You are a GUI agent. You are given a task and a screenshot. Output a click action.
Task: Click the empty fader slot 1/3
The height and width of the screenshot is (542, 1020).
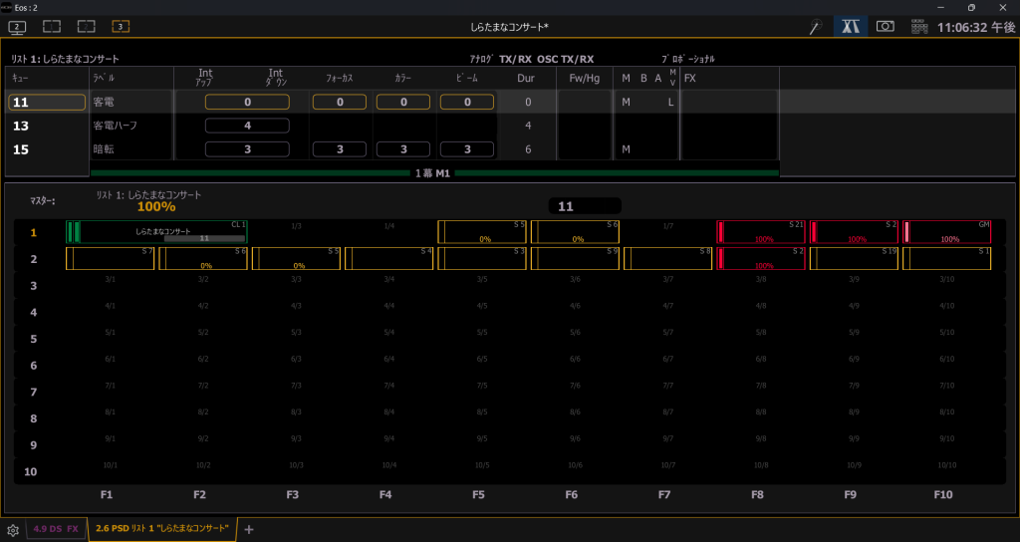click(296, 231)
